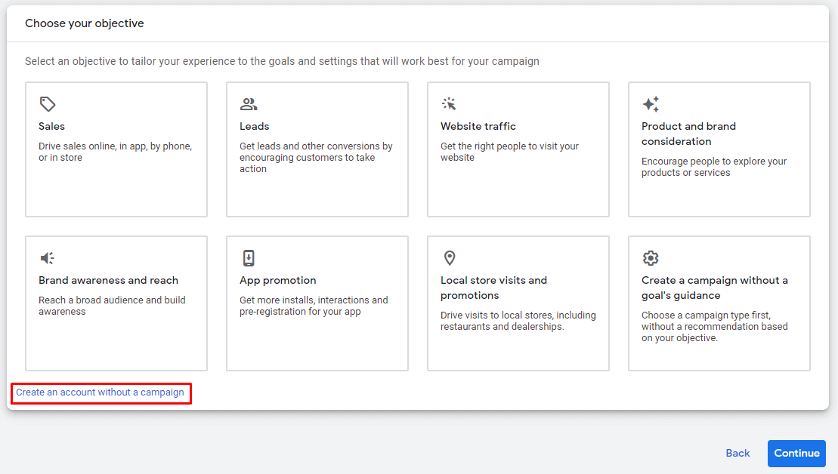Go back with the Back button
Screen dimensions: 838x474
738,453
